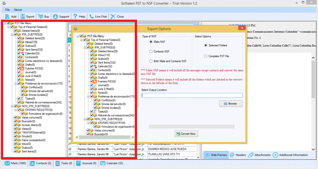Screen dimensions: 318x169
Task: Click the application icon in the Export Options title bar
Action: [x=75, y=29]
